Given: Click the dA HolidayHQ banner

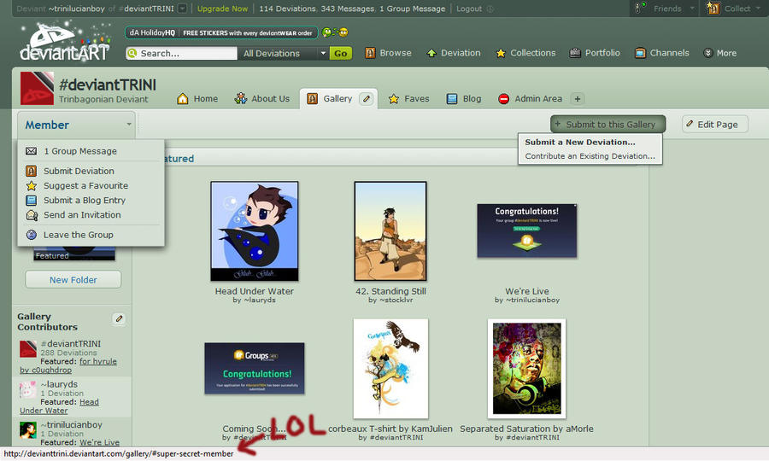Looking at the screenshot, I should 221,32.
